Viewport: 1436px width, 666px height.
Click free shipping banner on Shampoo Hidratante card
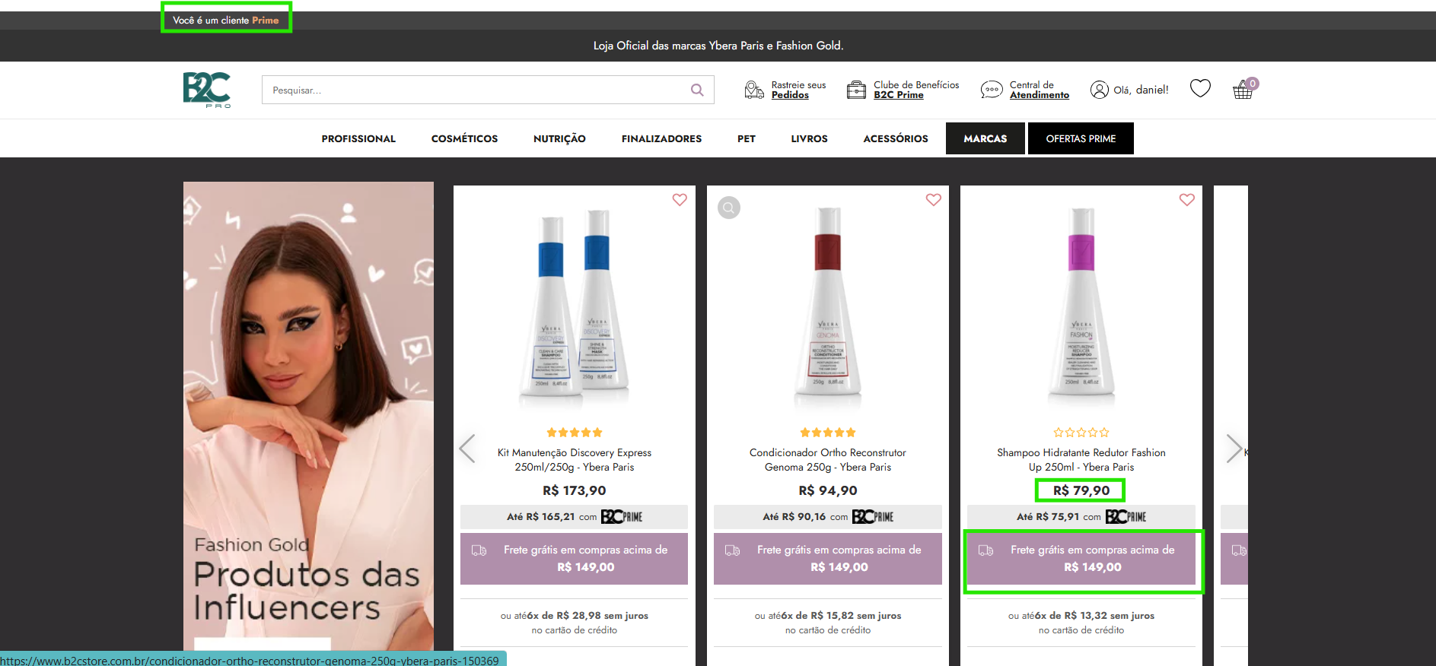coord(1081,559)
